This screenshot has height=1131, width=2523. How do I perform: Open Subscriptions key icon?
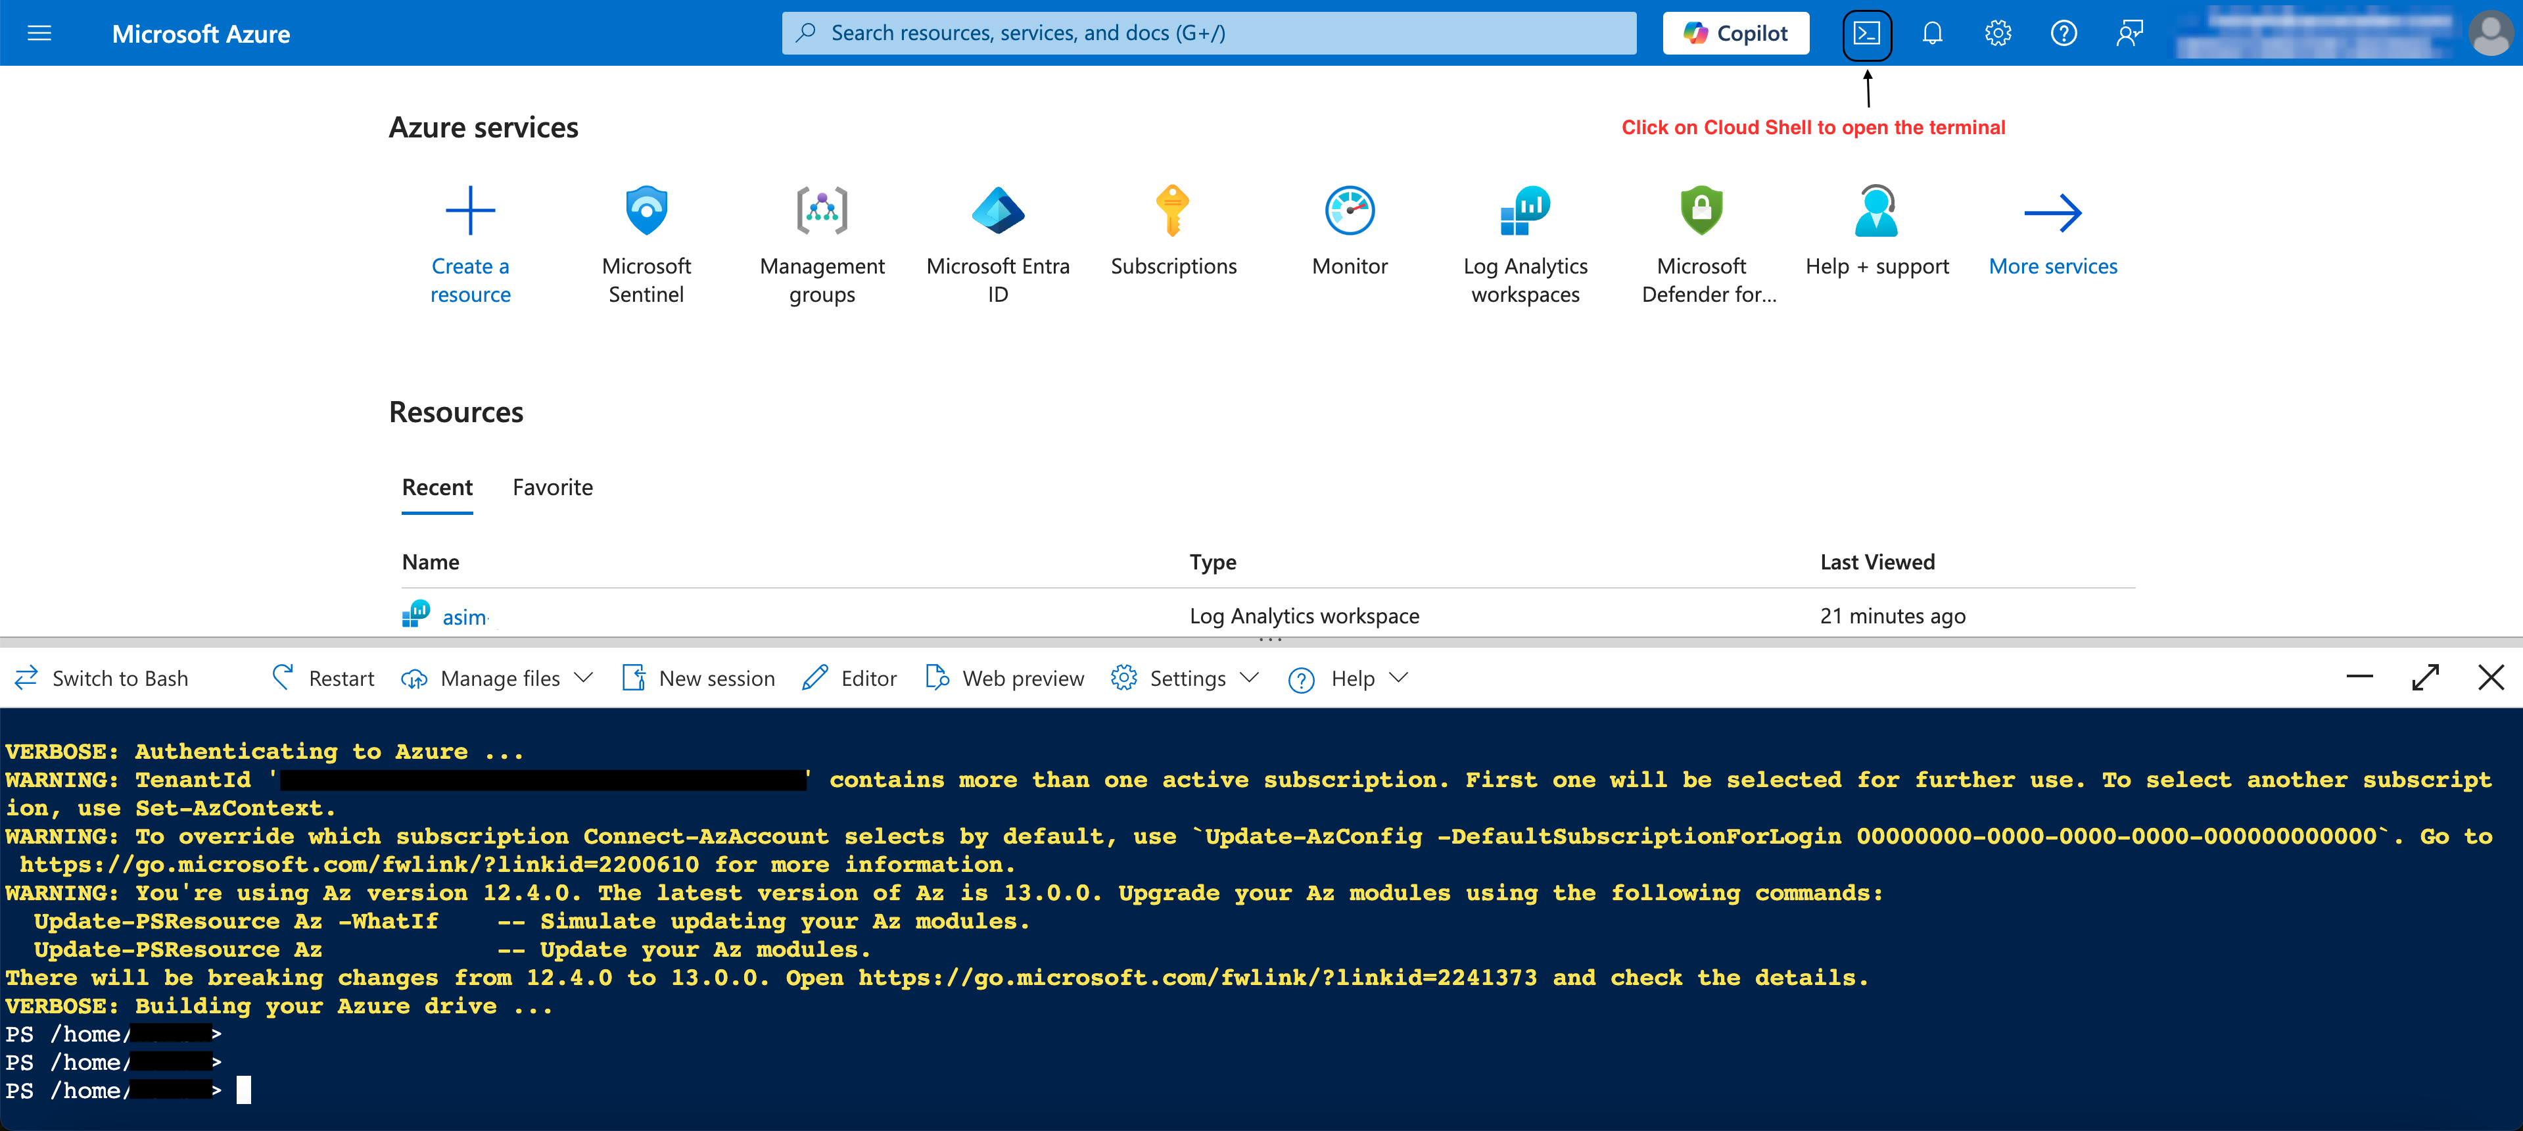point(1172,210)
